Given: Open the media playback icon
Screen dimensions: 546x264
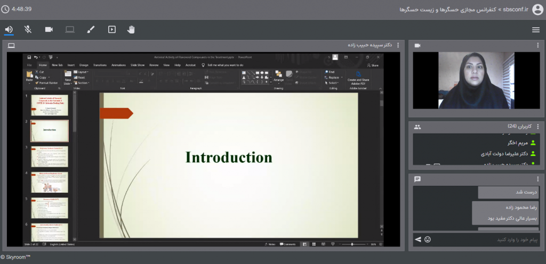Looking at the screenshot, I should 111,30.
